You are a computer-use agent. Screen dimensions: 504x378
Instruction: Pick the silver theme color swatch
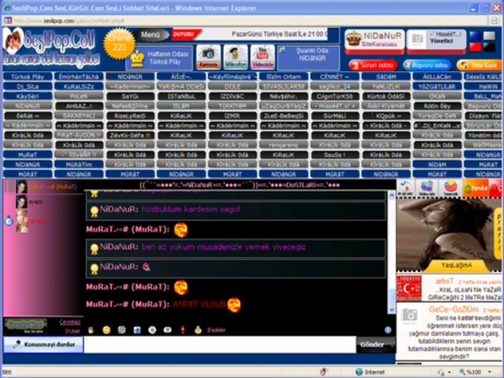pyautogui.click(x=489, y=36)
